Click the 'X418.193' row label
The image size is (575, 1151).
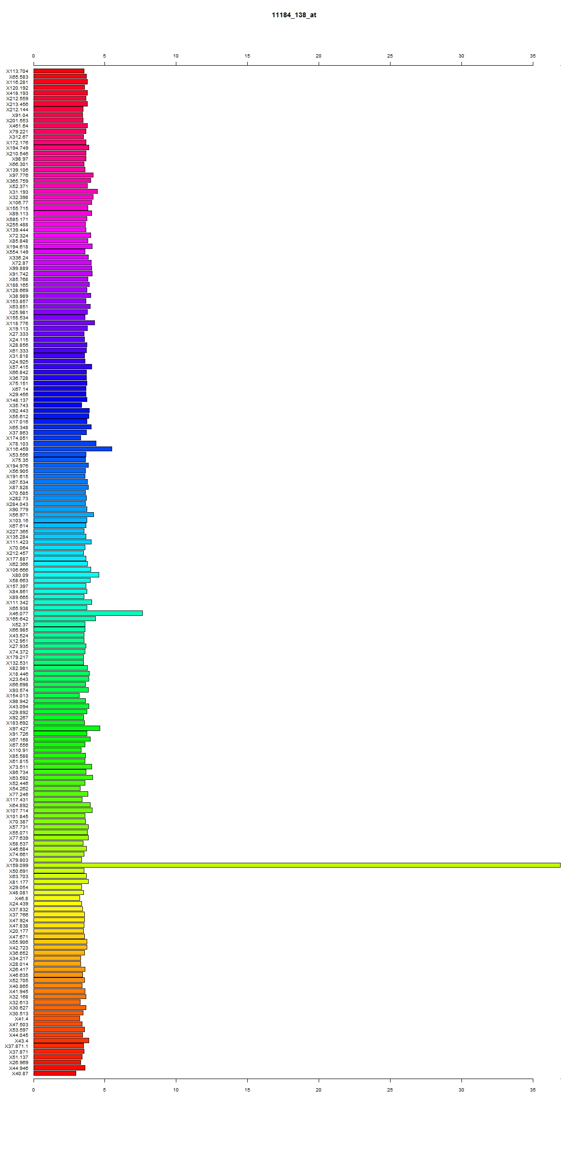[17, 93]
